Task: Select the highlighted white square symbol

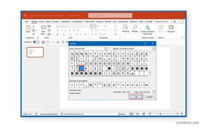Action: [81, 68]
